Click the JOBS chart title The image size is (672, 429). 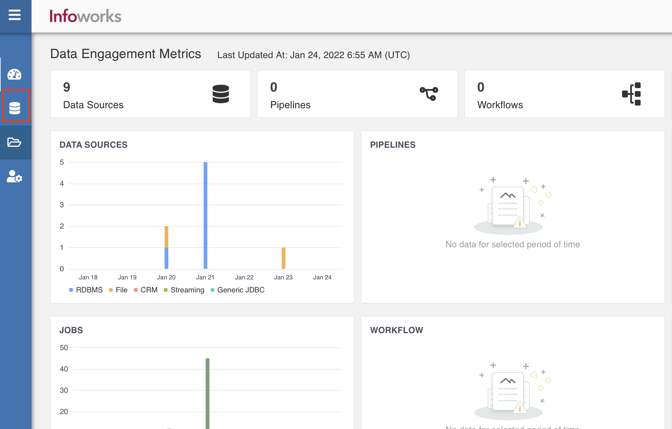point(71,330)
